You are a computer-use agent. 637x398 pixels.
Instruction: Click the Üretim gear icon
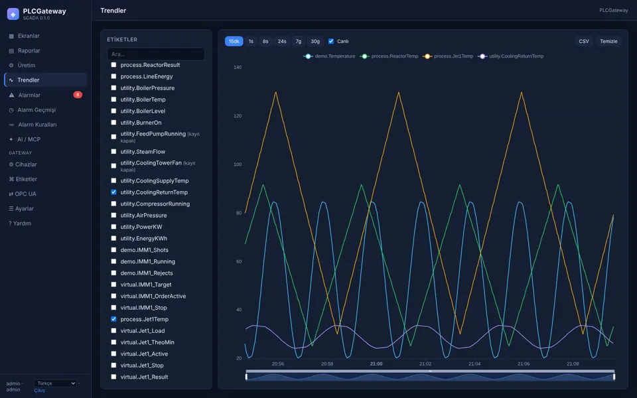click(x=11, y=66)
